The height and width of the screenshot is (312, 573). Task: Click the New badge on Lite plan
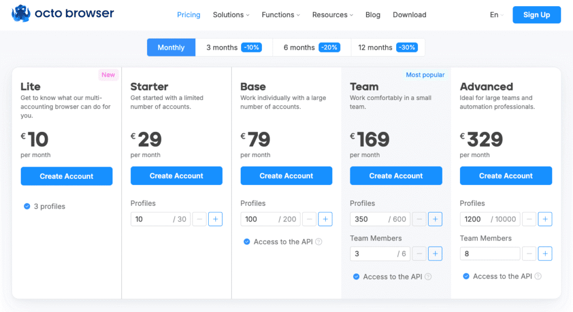108,74
